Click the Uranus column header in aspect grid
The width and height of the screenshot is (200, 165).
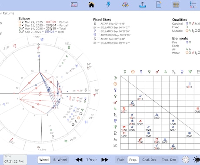pyautogui.click(x=182, y=72)
